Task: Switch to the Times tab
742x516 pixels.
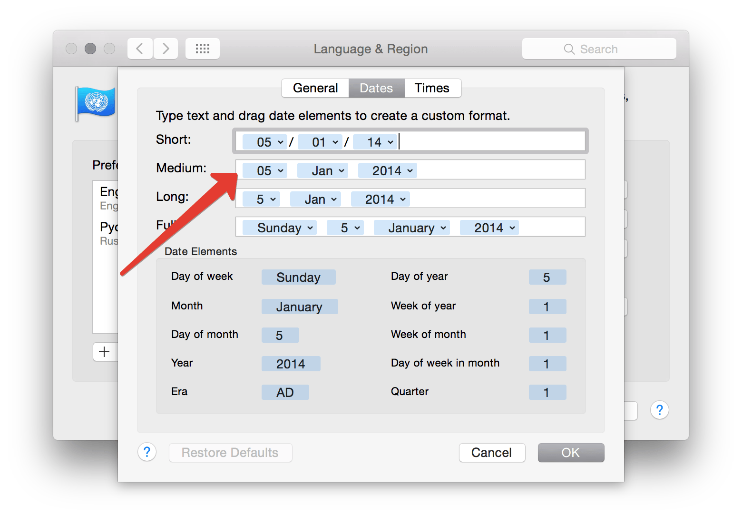Action: point(432,88)
